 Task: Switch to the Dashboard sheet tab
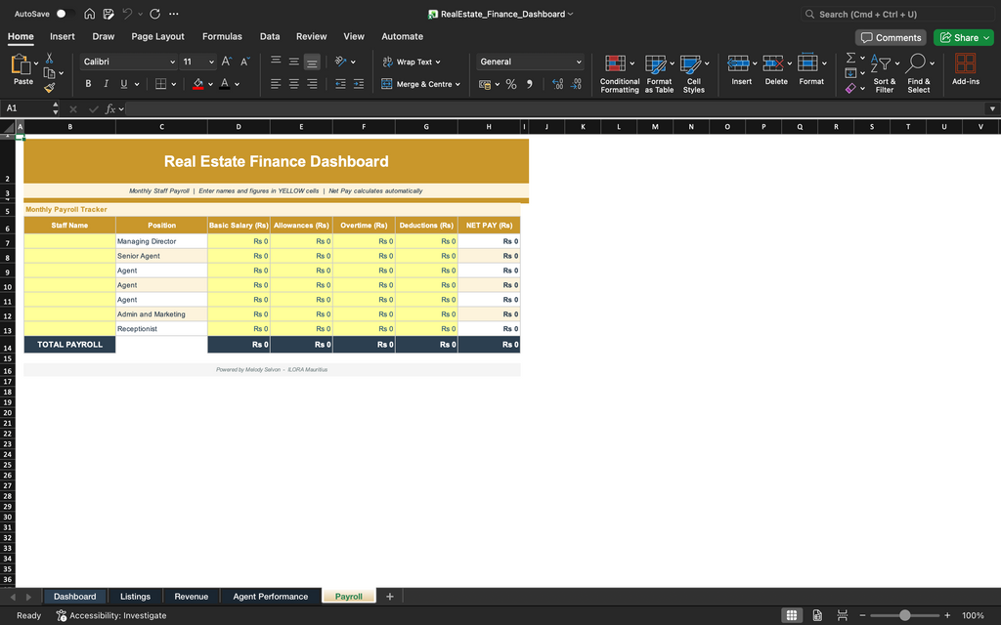click(x=74, y=597)
